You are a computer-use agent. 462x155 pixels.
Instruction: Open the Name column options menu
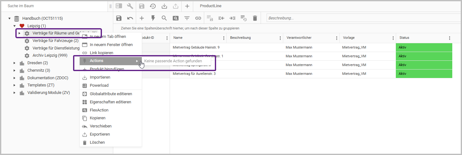tap(224, 38)
